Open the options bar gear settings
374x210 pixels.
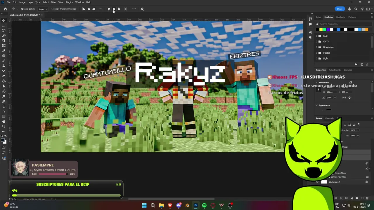point(142,9)
